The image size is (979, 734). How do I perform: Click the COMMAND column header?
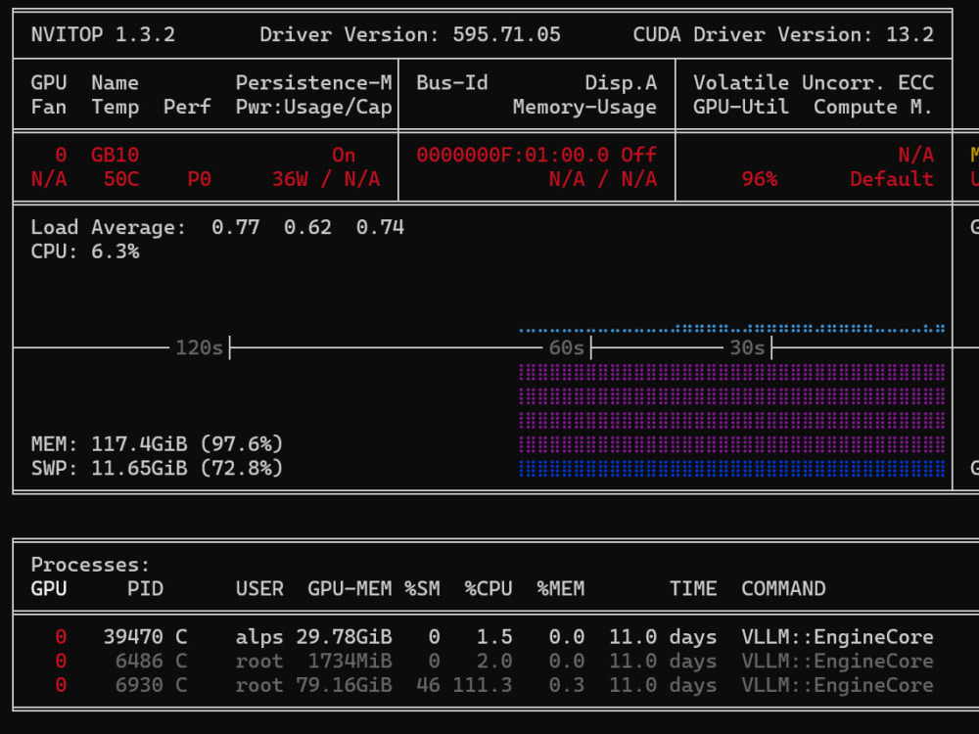pyautogui.click(x=783, y=588)
